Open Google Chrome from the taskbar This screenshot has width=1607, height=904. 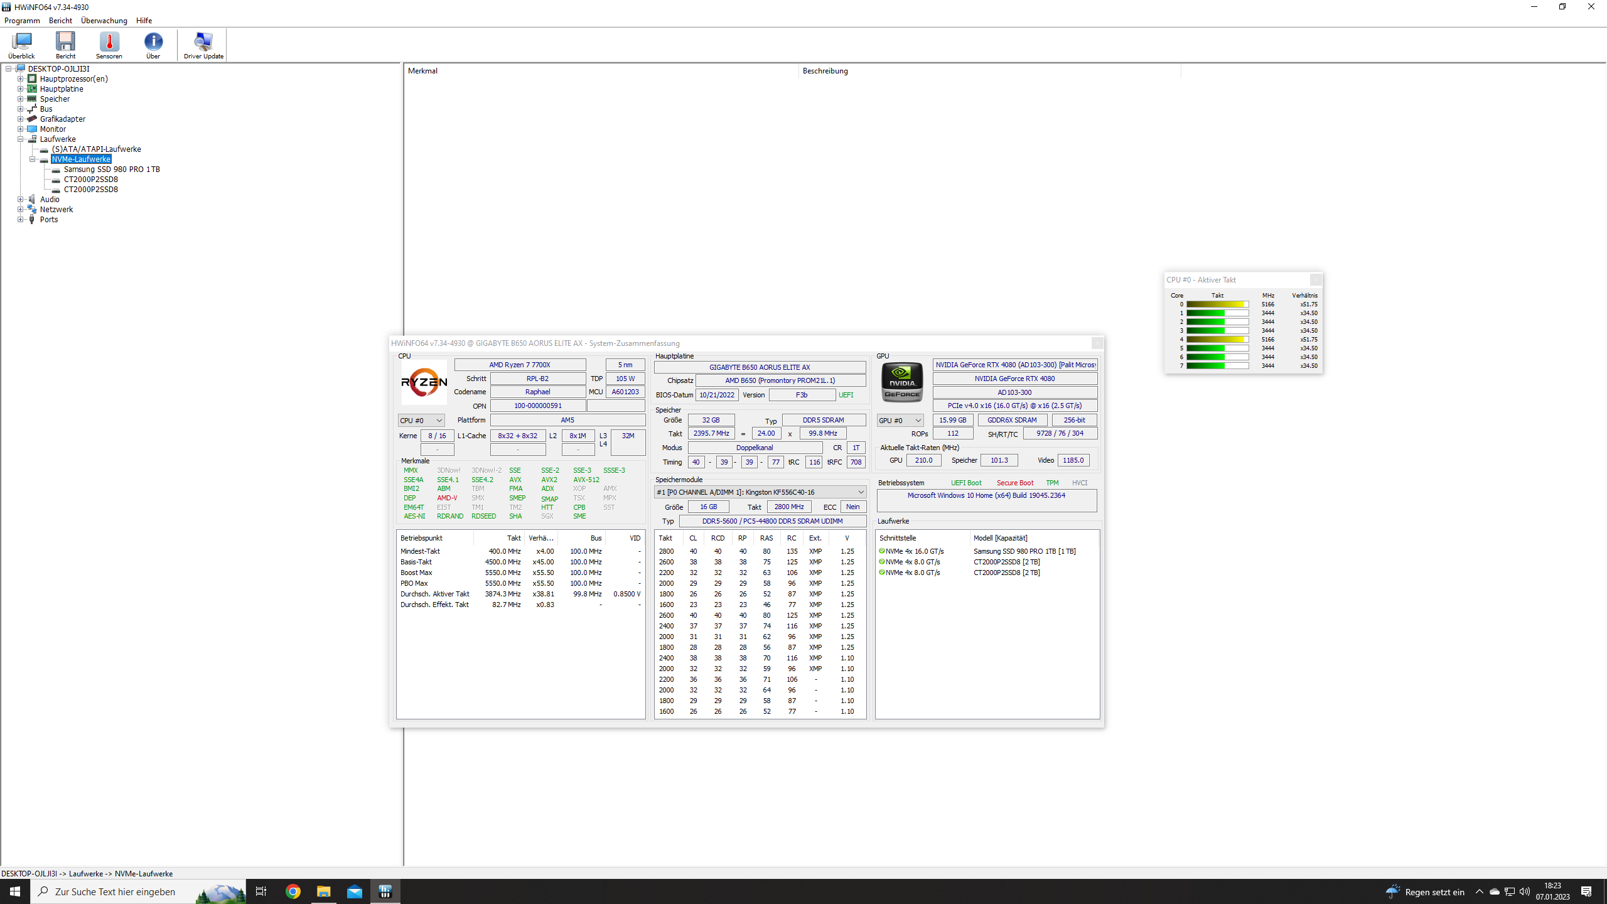[x=293, y=891]
